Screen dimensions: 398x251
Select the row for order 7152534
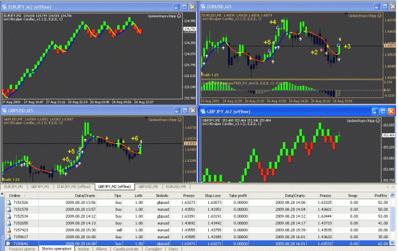[x=197, y=216]
